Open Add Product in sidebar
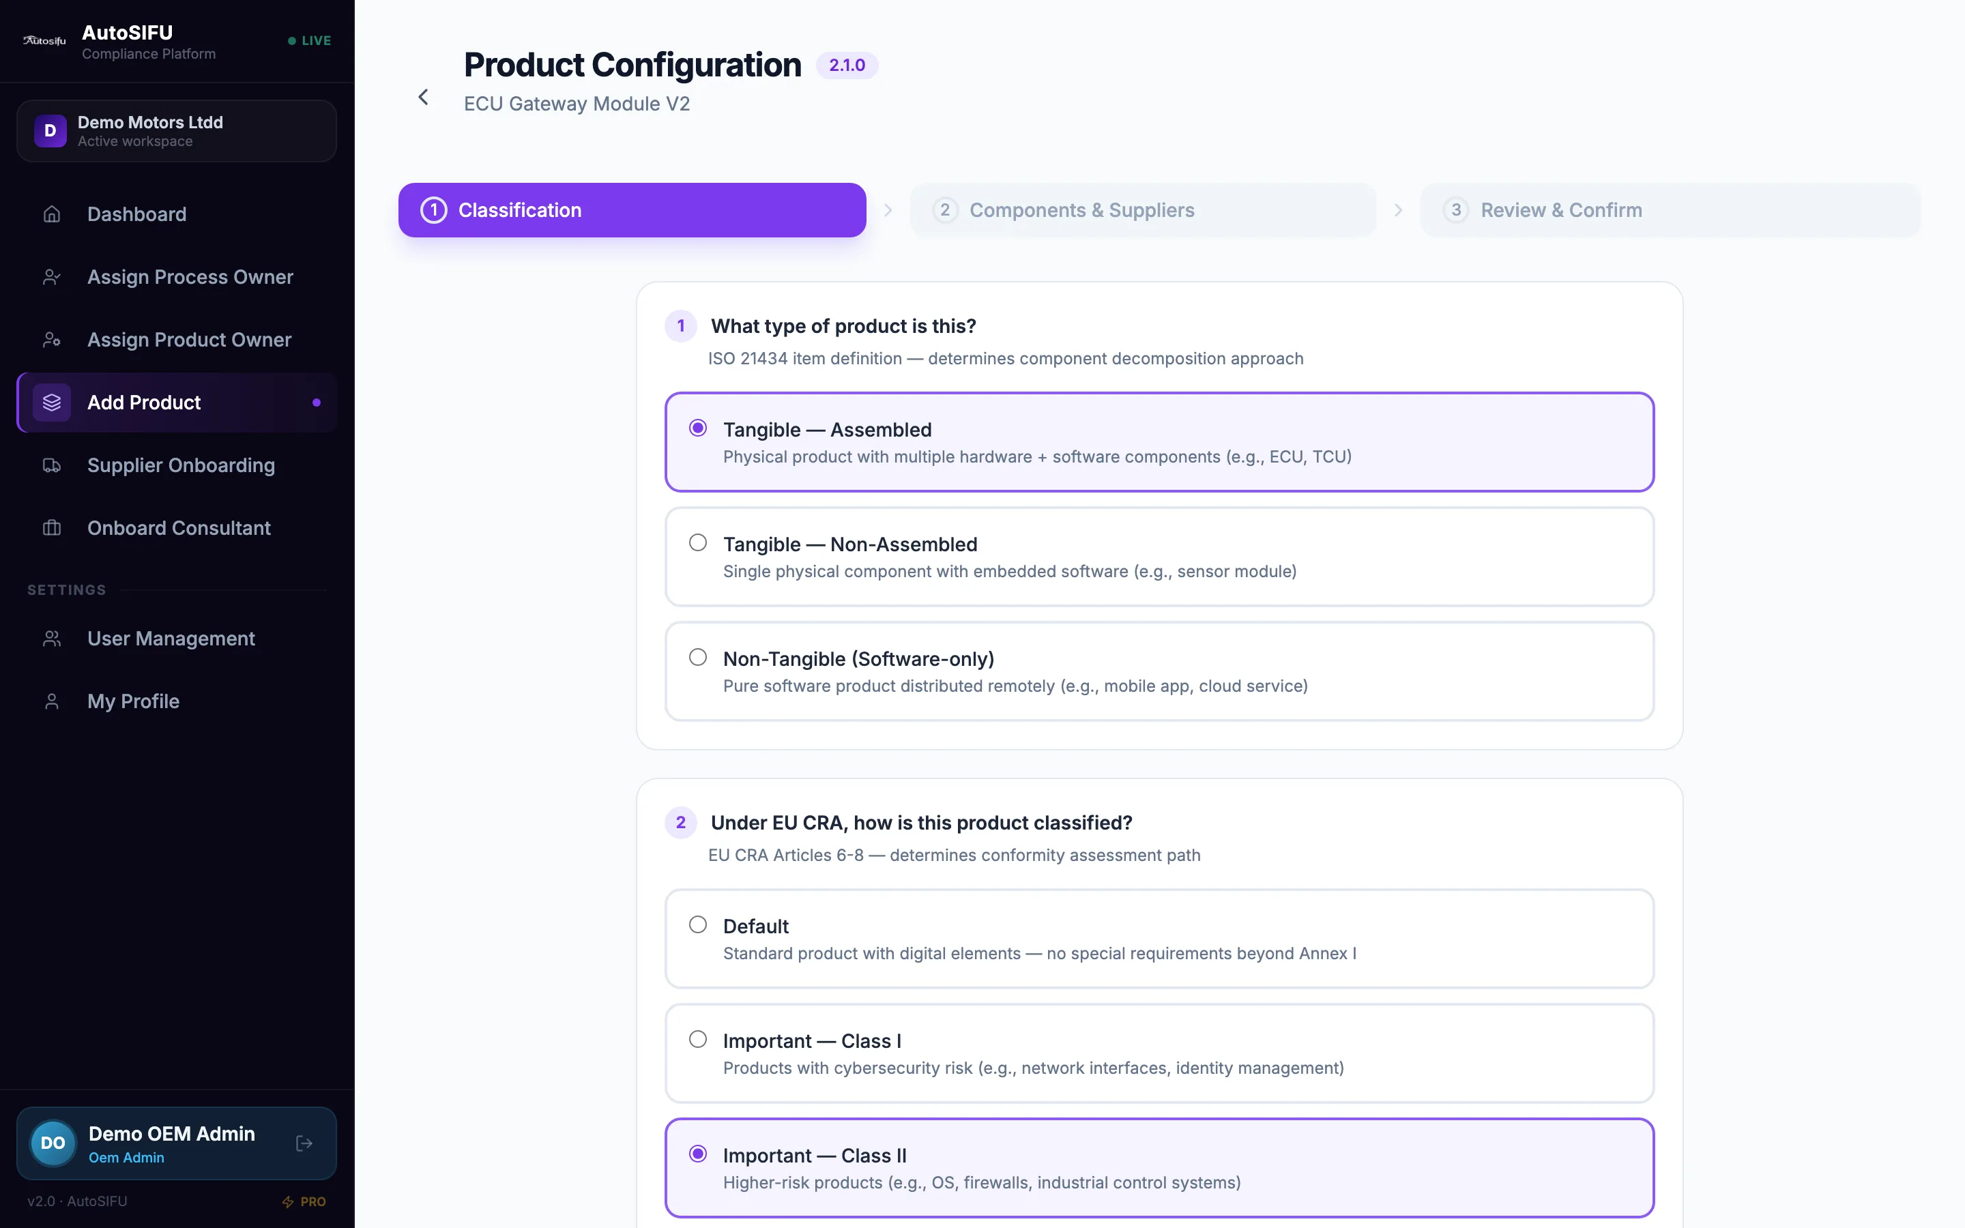Viewport: 1965px width, 1228px height. click(176, 403)
